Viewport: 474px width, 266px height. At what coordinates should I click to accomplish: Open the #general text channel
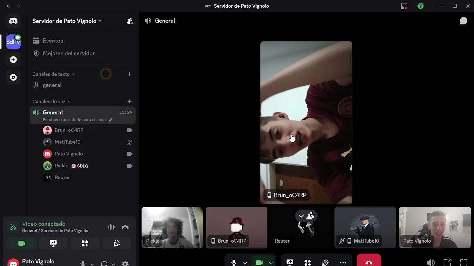point(83,85)
